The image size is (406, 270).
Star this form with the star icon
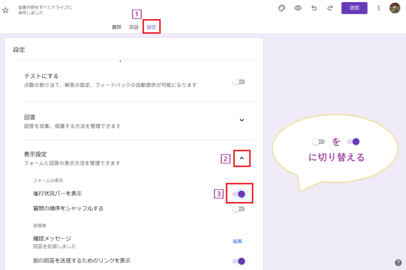pos(6,11)
